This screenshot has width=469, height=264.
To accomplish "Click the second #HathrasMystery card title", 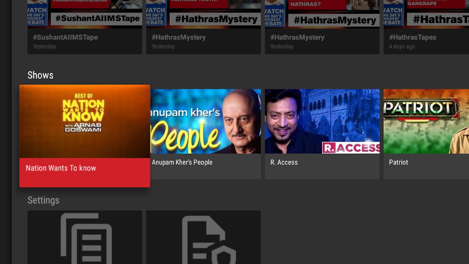I will 297,38.
